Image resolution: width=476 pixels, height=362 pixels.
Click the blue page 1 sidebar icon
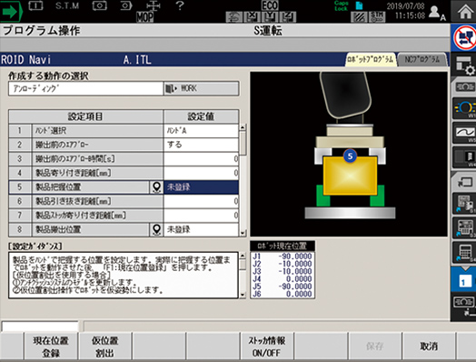pyautogui.click(x=464, y=280)
